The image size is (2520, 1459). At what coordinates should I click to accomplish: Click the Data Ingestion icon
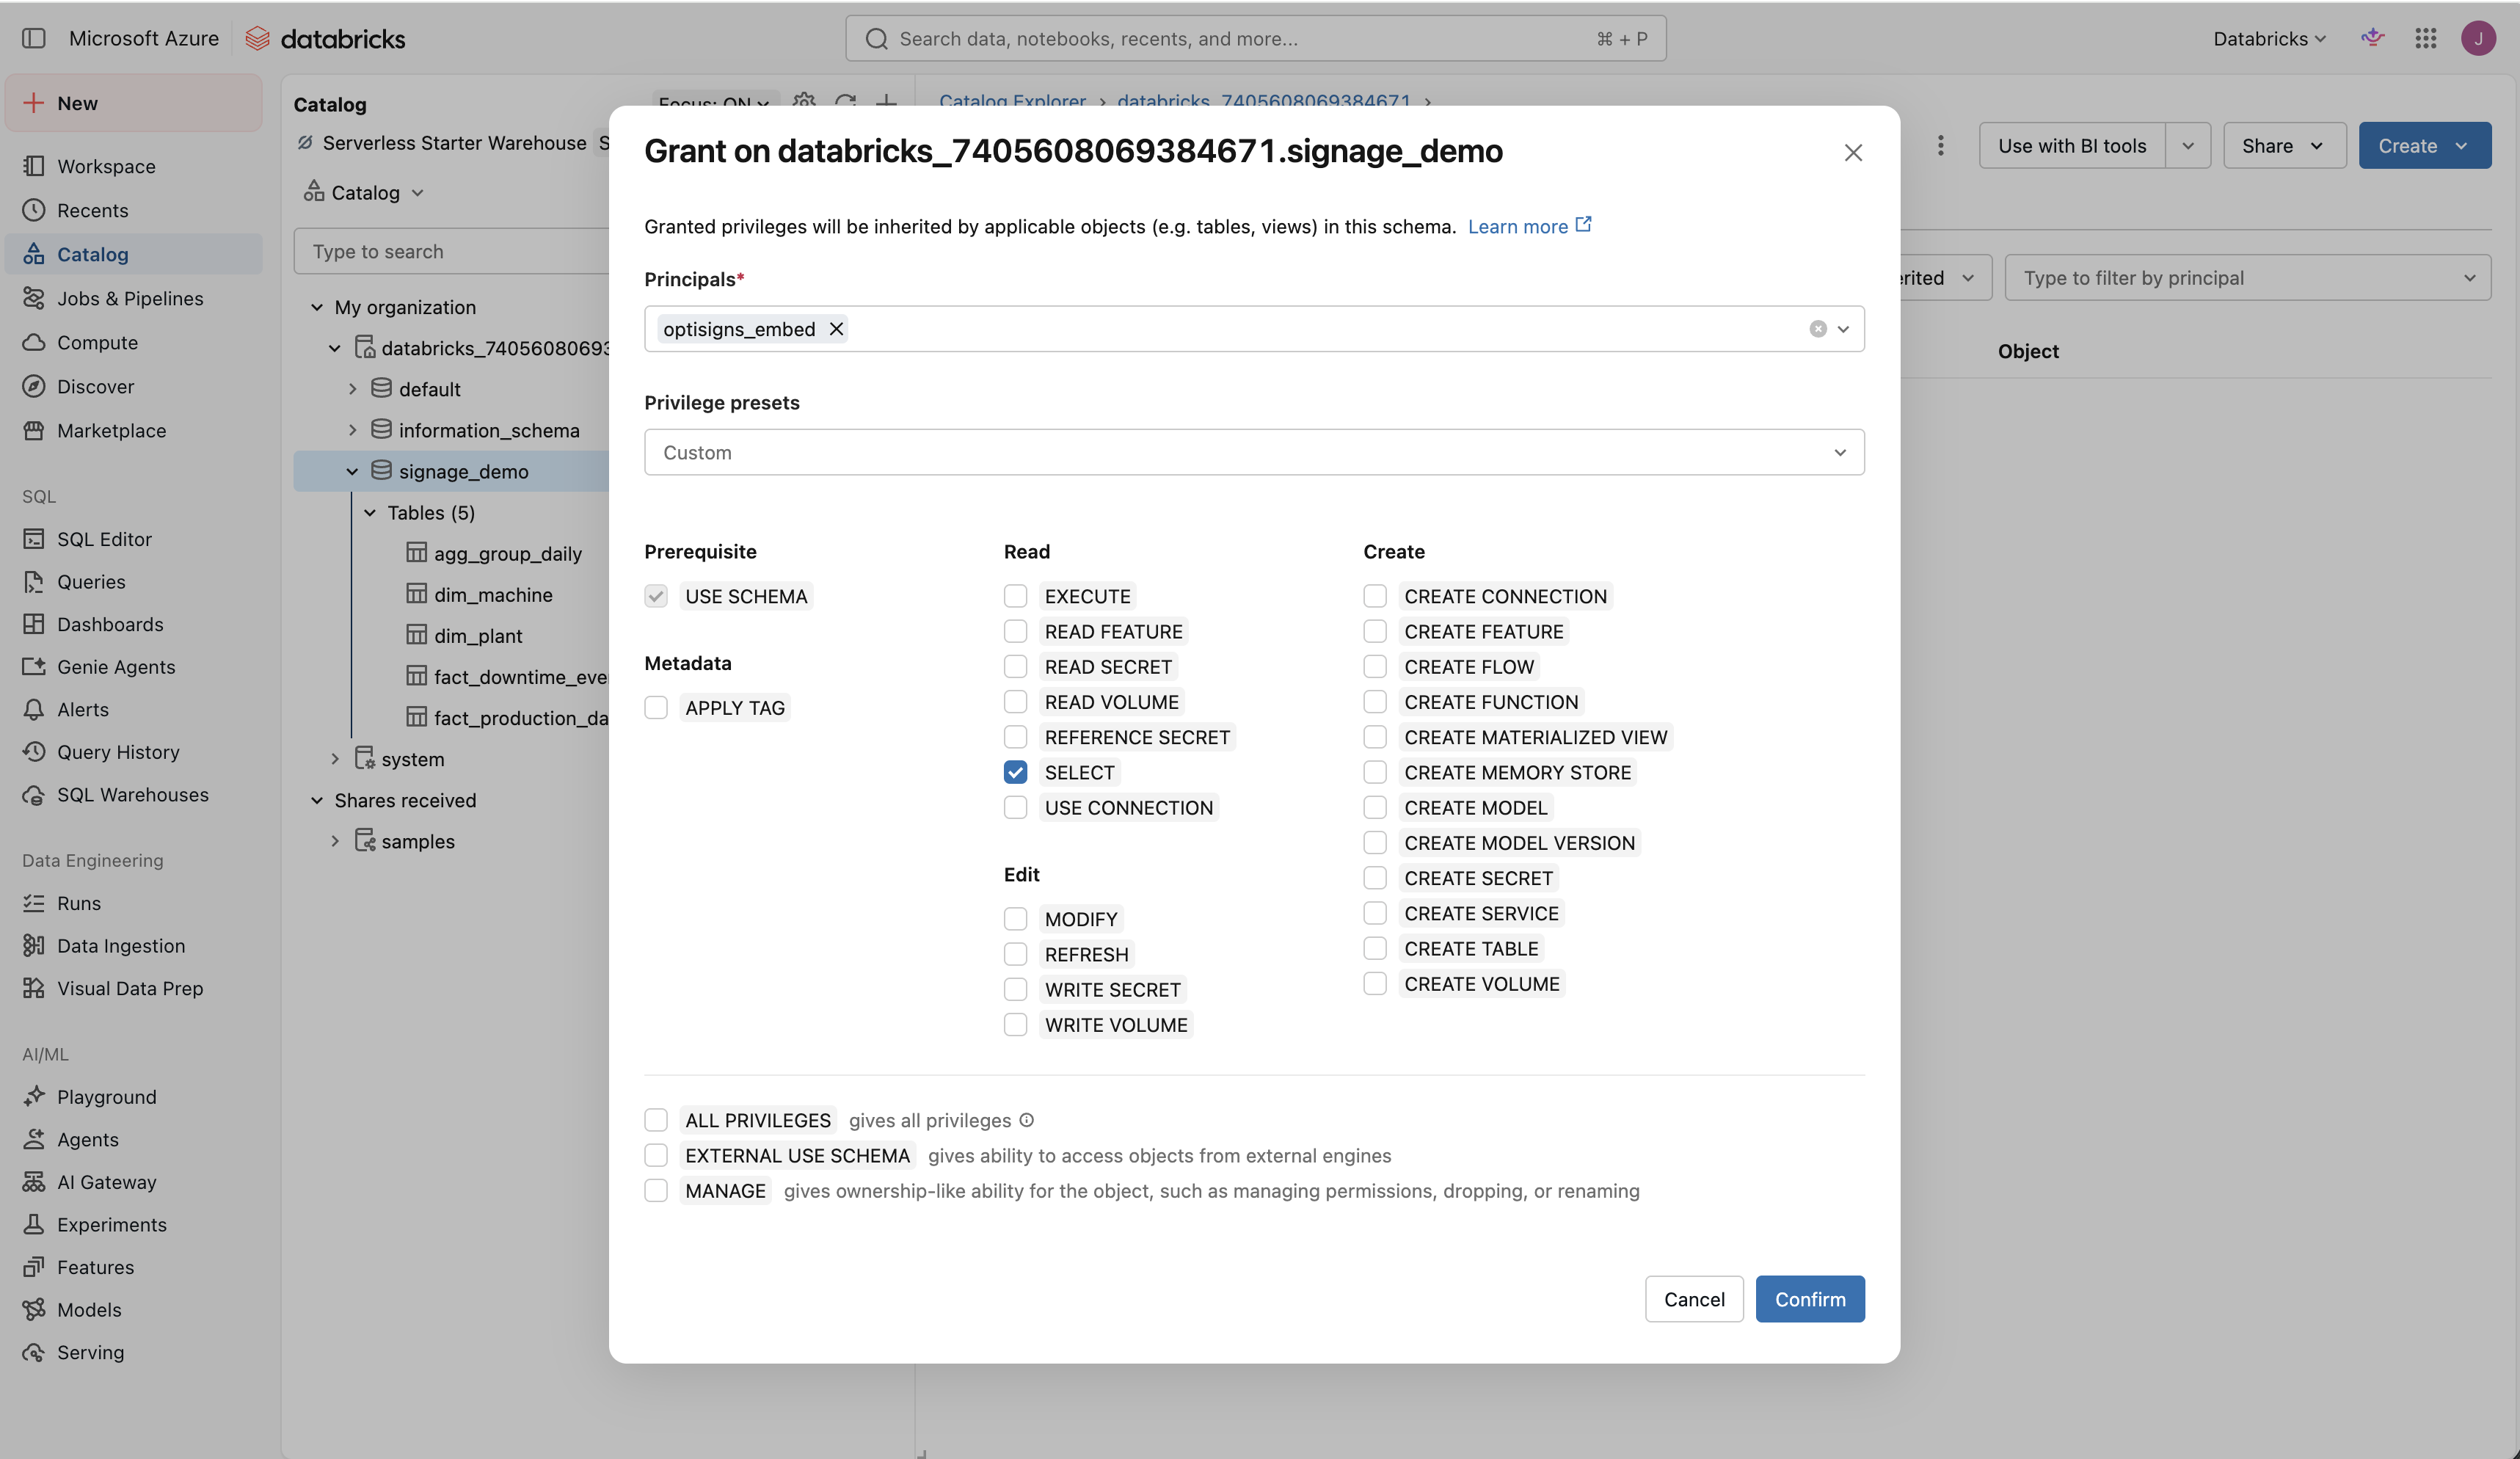[34, 945]
